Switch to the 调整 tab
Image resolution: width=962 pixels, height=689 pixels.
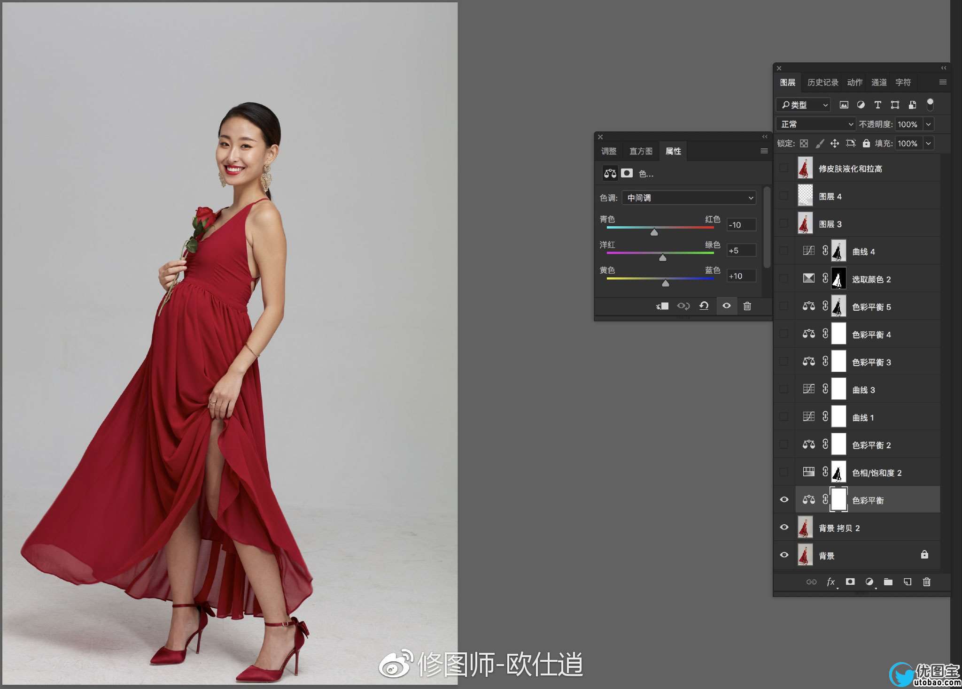(x=609, y=151)
